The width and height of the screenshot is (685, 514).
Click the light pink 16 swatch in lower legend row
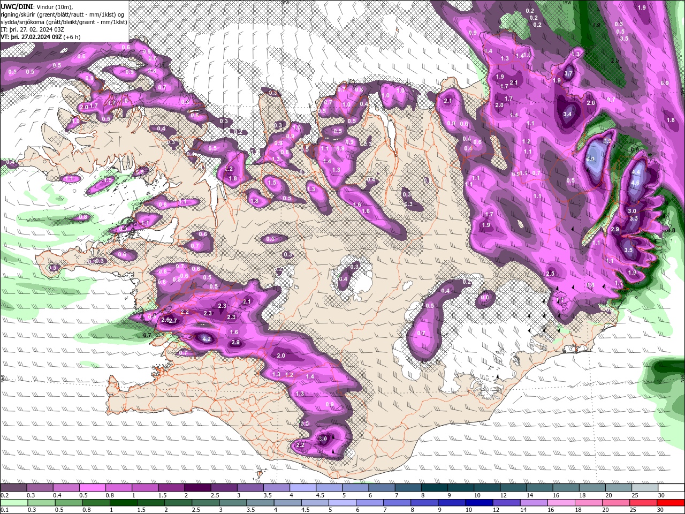click(561, 502)
